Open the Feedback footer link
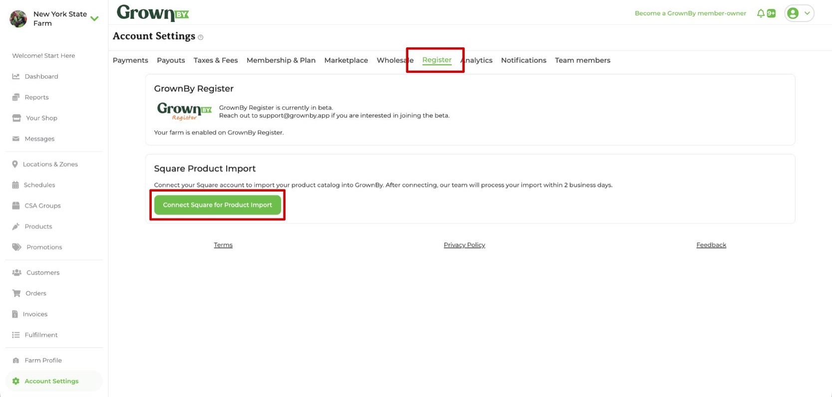The image size is (832, 397). pyautogui.click(x=711, y=245)
